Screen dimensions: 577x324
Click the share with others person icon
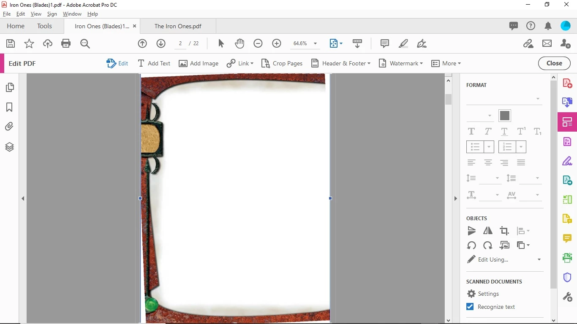(566, 43)
